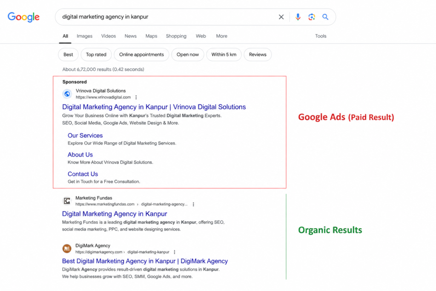Image resolution: width=436 pixels, height=291 pixels.
Task: Click Vrinova Digital Solutions globe favicon
Action: pos(67,94)
